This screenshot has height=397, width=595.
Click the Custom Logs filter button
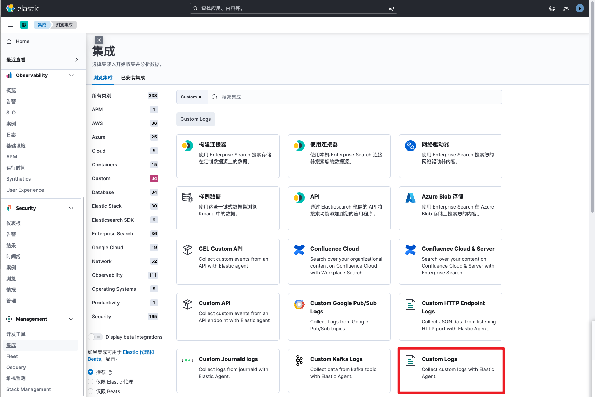[x=196, y=119]
